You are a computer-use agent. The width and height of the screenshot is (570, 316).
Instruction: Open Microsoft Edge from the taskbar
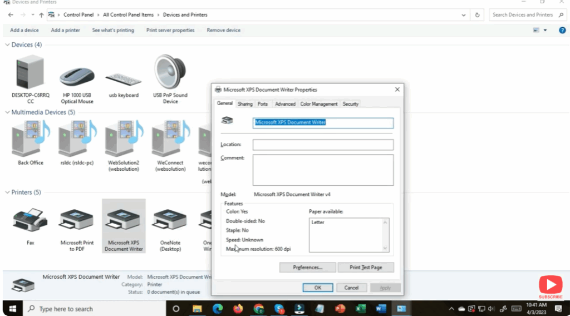pyautogui.click(x=217, y=308)
